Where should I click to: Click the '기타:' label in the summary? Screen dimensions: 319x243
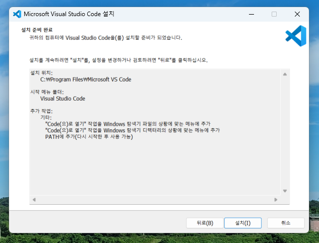pyautogui.click(x=46, y=117)
